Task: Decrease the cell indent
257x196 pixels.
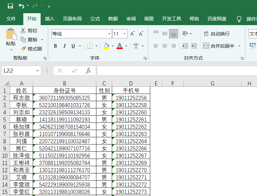Action: [185, 46]
